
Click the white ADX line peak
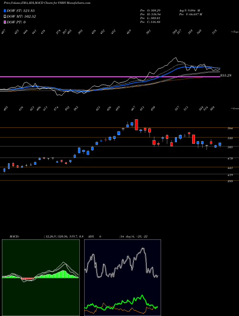tap(143, 248)
